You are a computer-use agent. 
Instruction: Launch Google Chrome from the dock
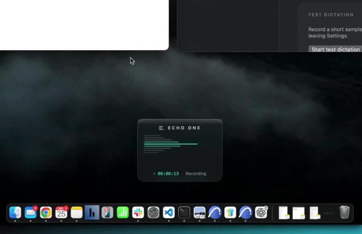coord(46,212)
